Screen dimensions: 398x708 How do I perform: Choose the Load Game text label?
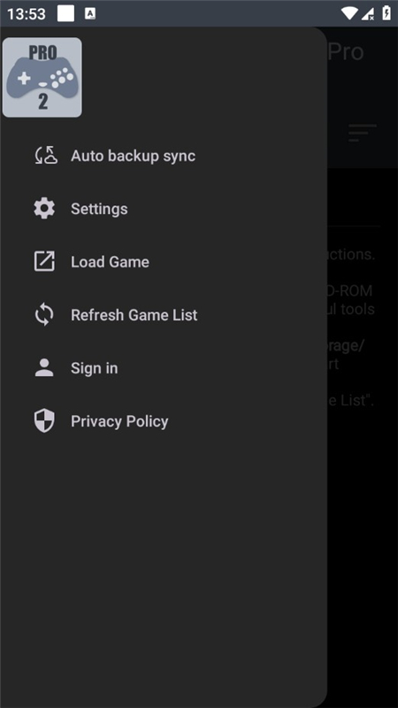tap(110, 262)
